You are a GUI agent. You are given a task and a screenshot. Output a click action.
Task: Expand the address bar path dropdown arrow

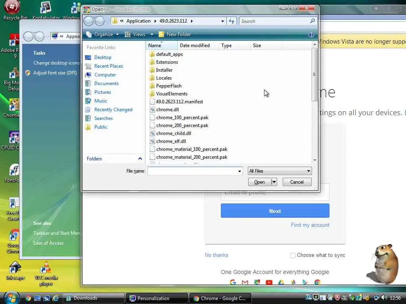222,21
